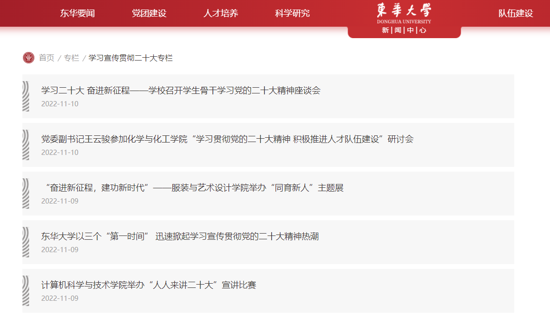Screen dimensions: 550x317
Task: Click striped icon beside 学生骨干学习 article
Action: pyautogui.click(x=26, y=96)
